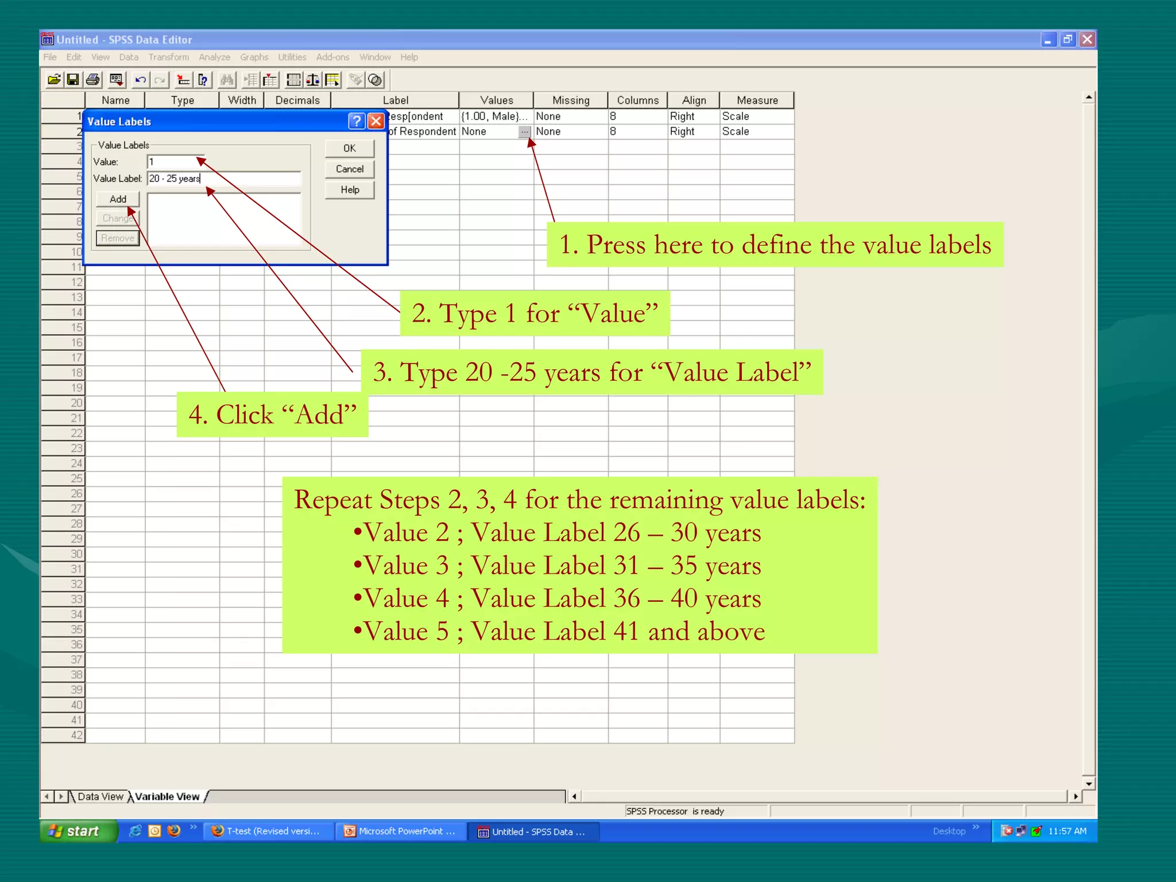Click the Change button
Screen dimensions: 1176x882
[118, 218]
